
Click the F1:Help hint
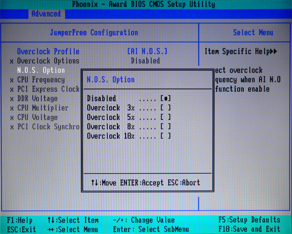[x=19, y=220]
